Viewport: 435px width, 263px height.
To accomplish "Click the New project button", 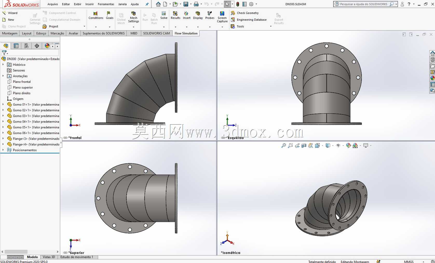I will click(x=8, y=20).
